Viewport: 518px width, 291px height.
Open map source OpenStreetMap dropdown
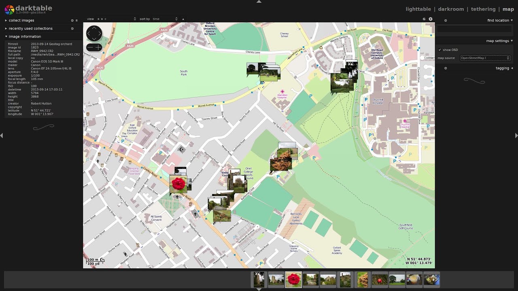pos(485,58)
